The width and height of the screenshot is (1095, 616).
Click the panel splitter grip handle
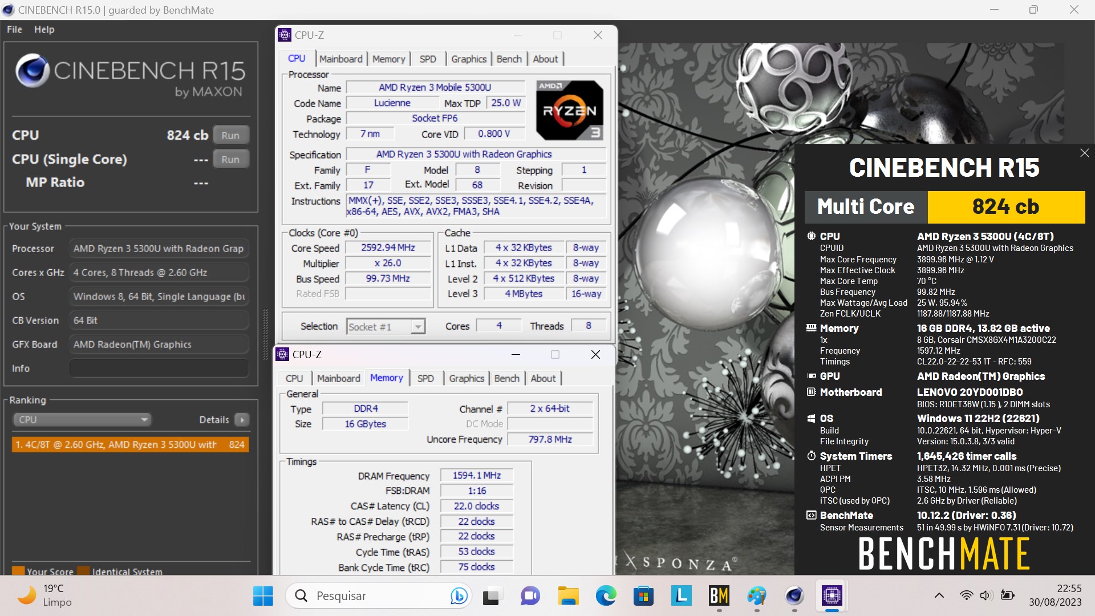265,334
